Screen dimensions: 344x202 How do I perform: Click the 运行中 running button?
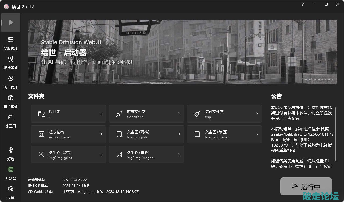tap(306, 186)
